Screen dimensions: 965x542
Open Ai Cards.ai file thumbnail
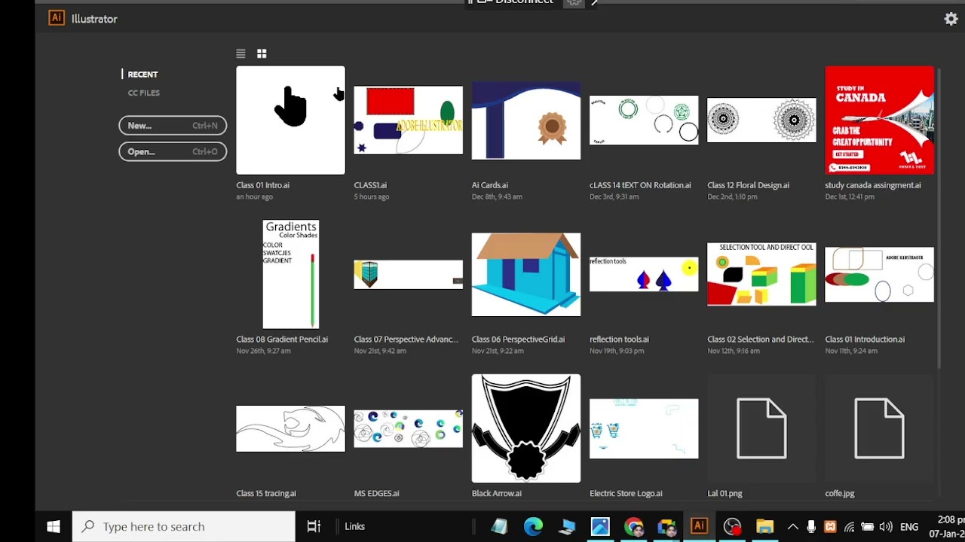526,120
